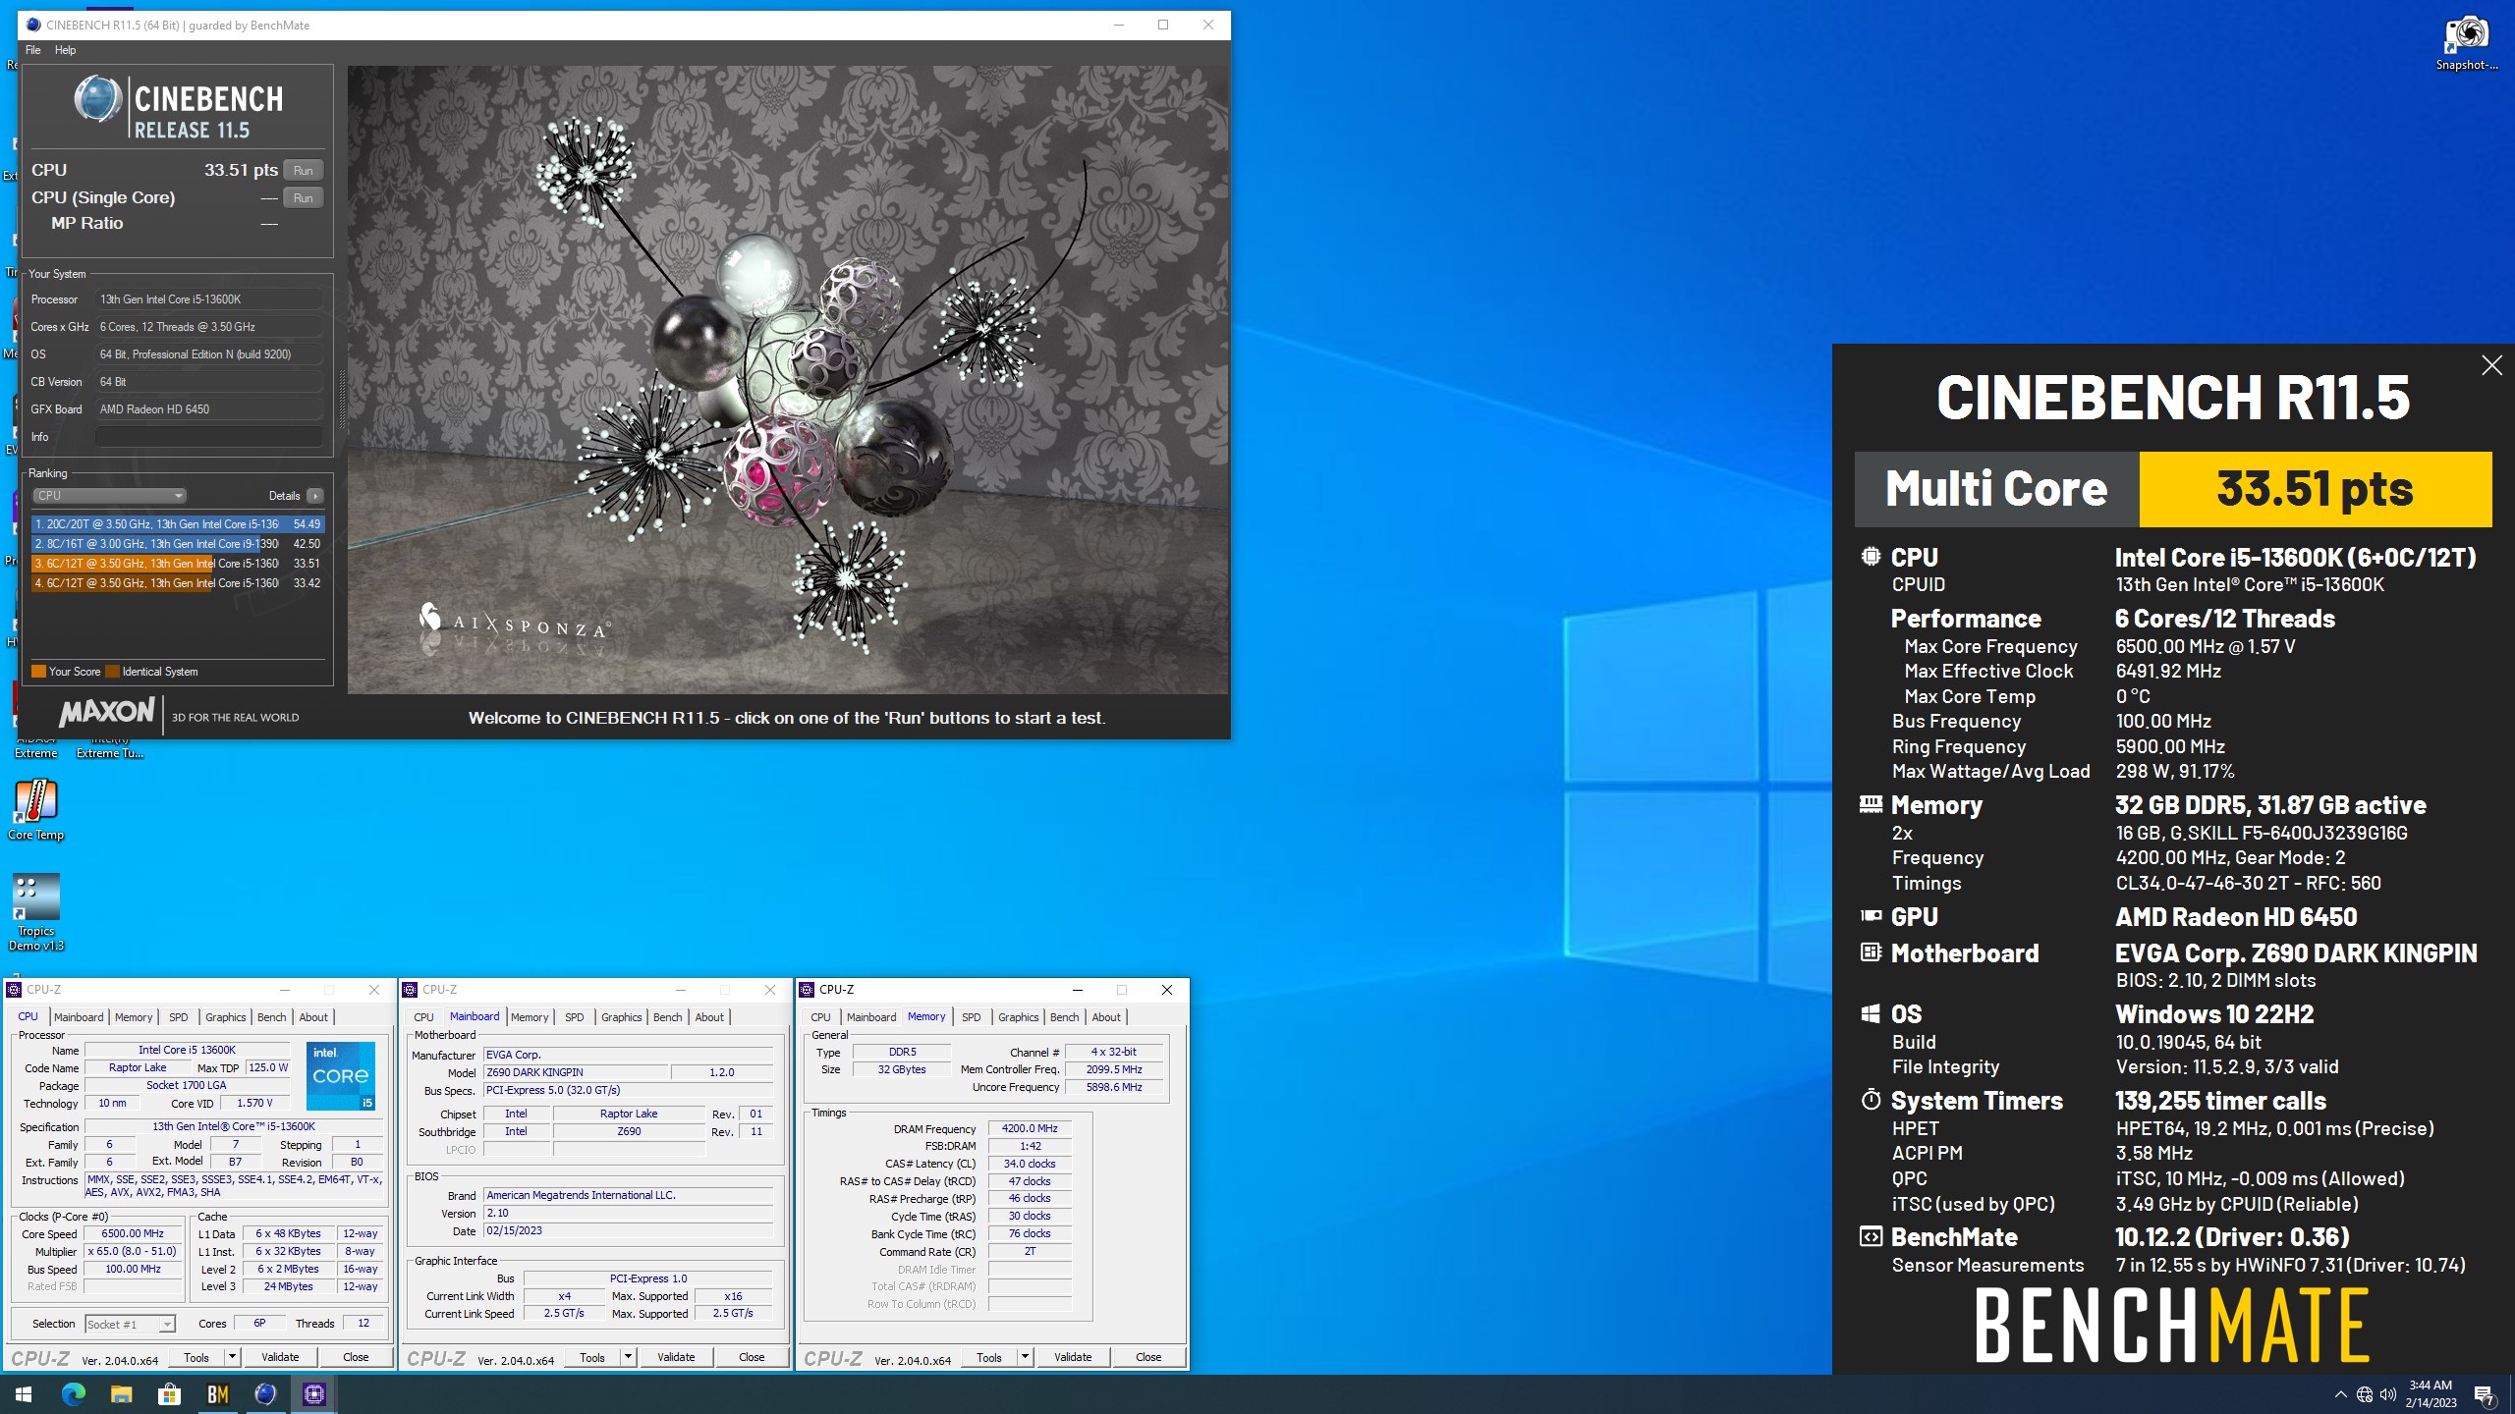Open the Snapshot desktop icon
Image resolution: width=2515 pixels, height=1414 pixels.
tap(2466, 44)
